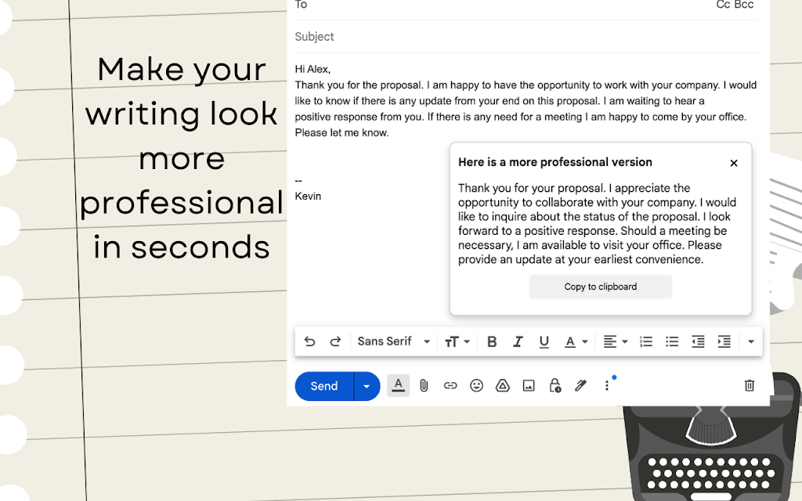Attach files using the paperclip icon
This screenshot has width=802, height=501.
coord(424,385)
